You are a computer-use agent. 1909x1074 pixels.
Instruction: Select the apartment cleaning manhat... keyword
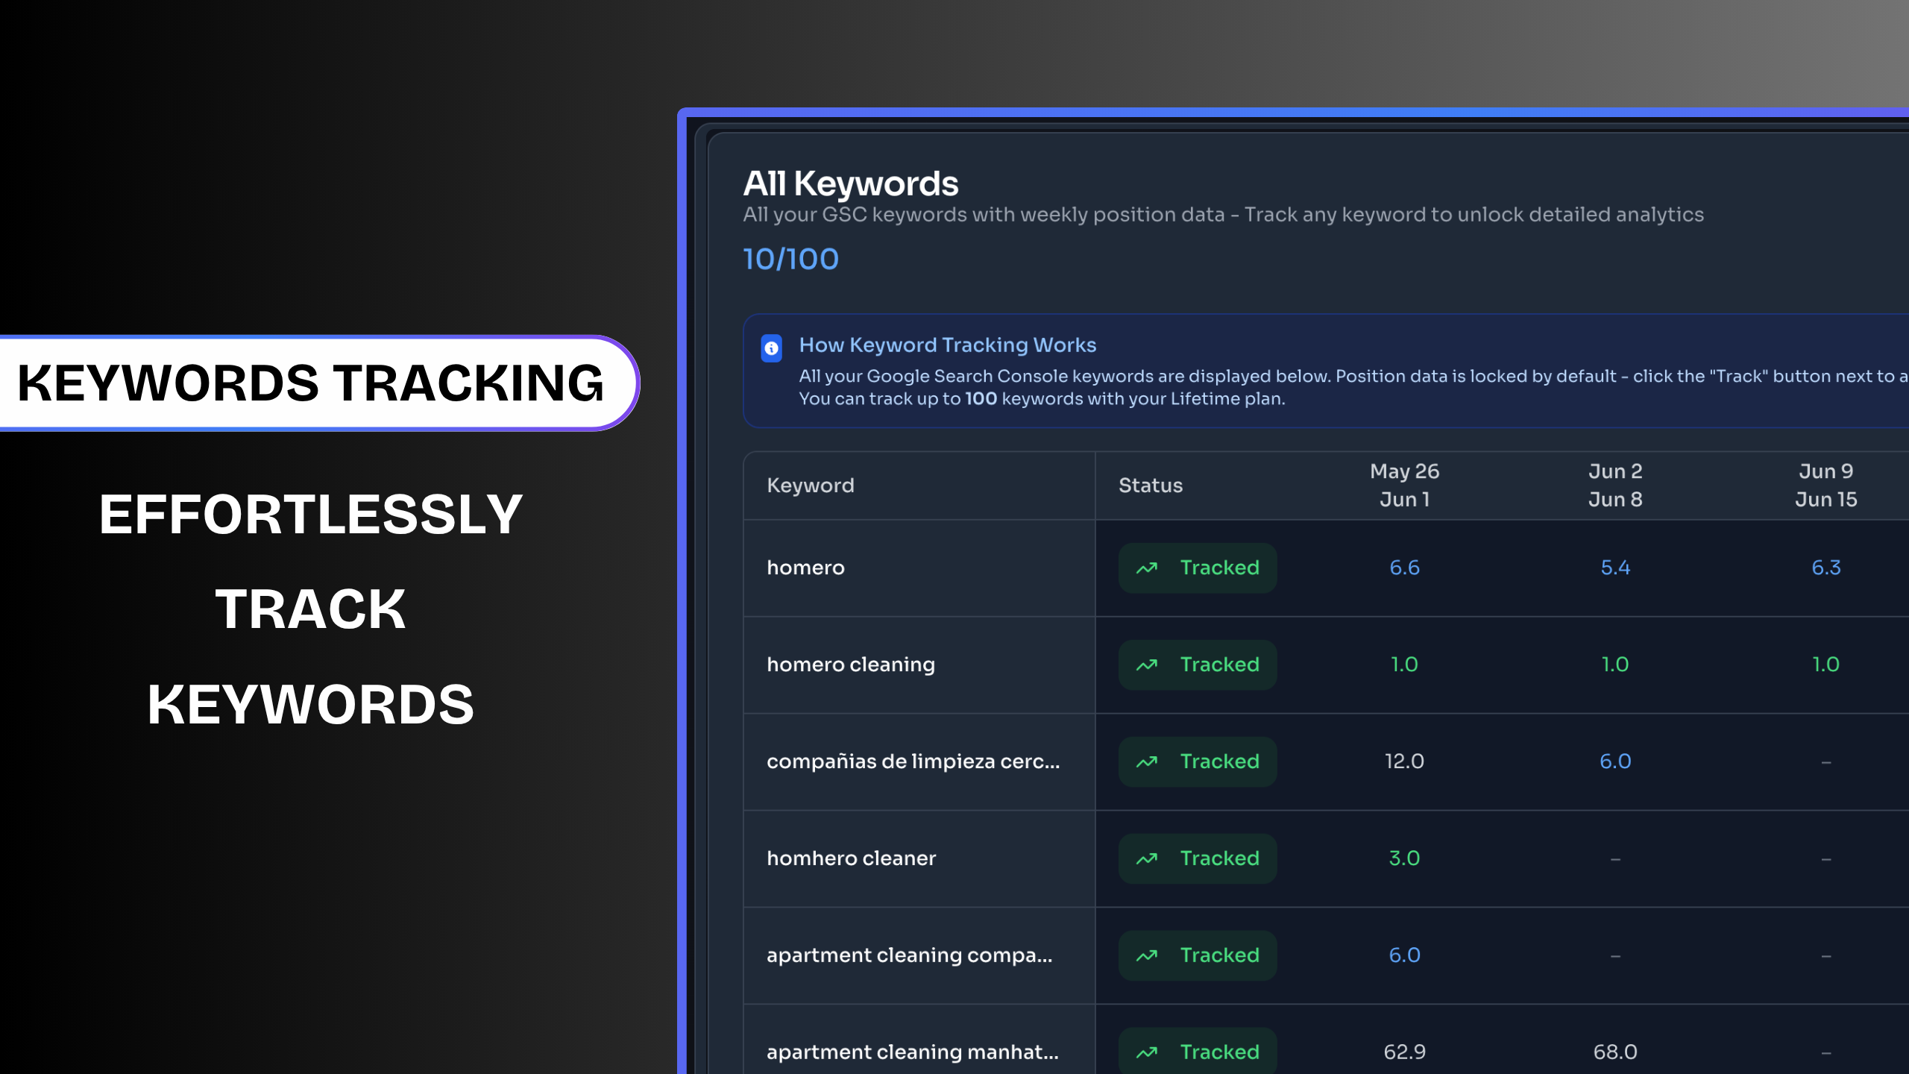click(x=912, y=1052)
